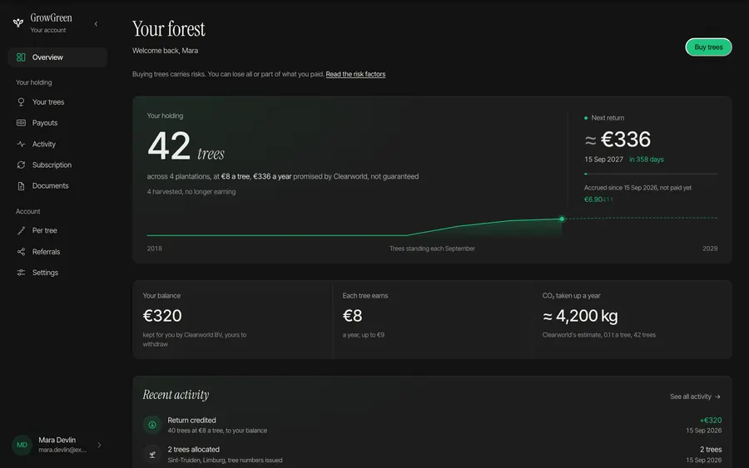Image resolution: width=749 pixels, height=468 pixels.
Task: Click the Payouts banknote icon
Action: [x=21, y=123]
